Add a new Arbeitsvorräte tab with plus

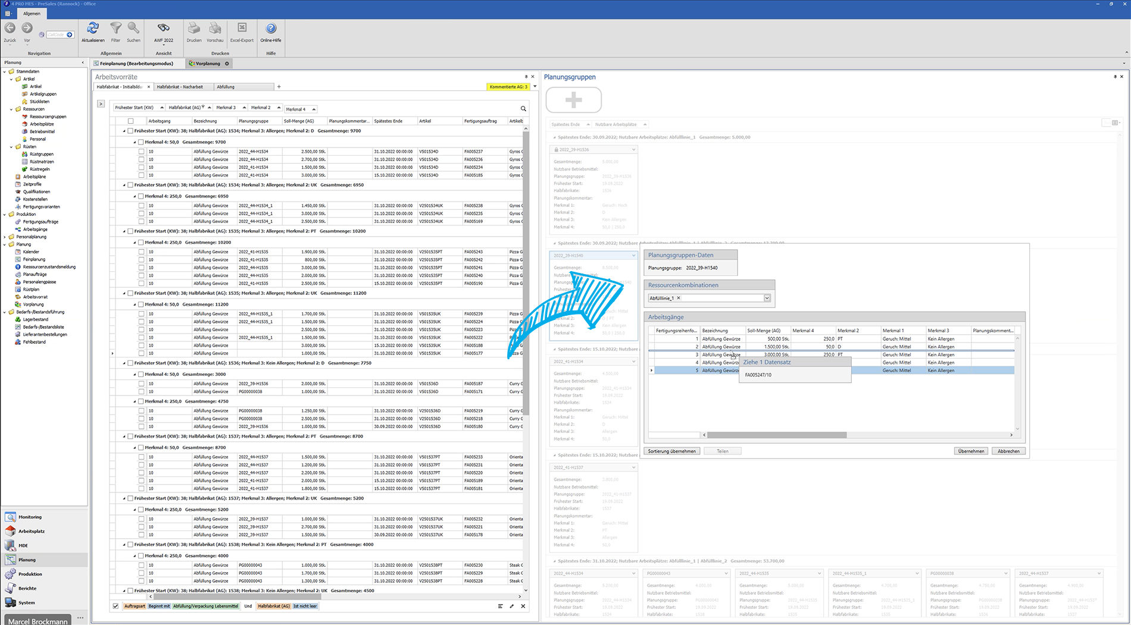pos(279,87)
